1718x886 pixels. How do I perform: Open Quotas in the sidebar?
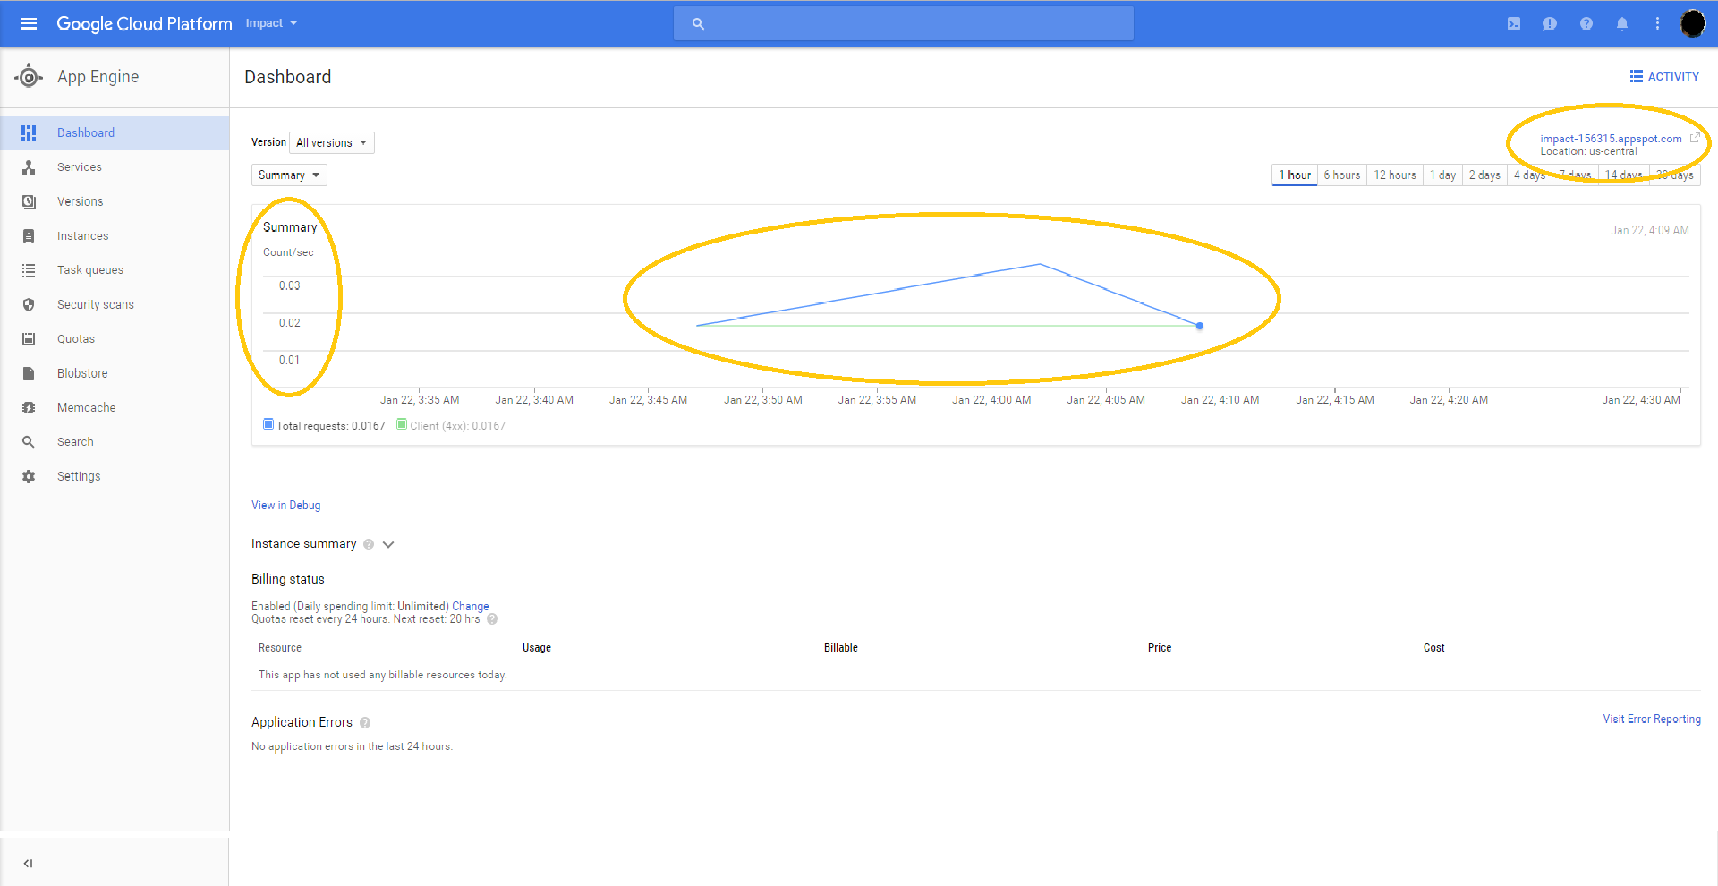tap(115, 339)
